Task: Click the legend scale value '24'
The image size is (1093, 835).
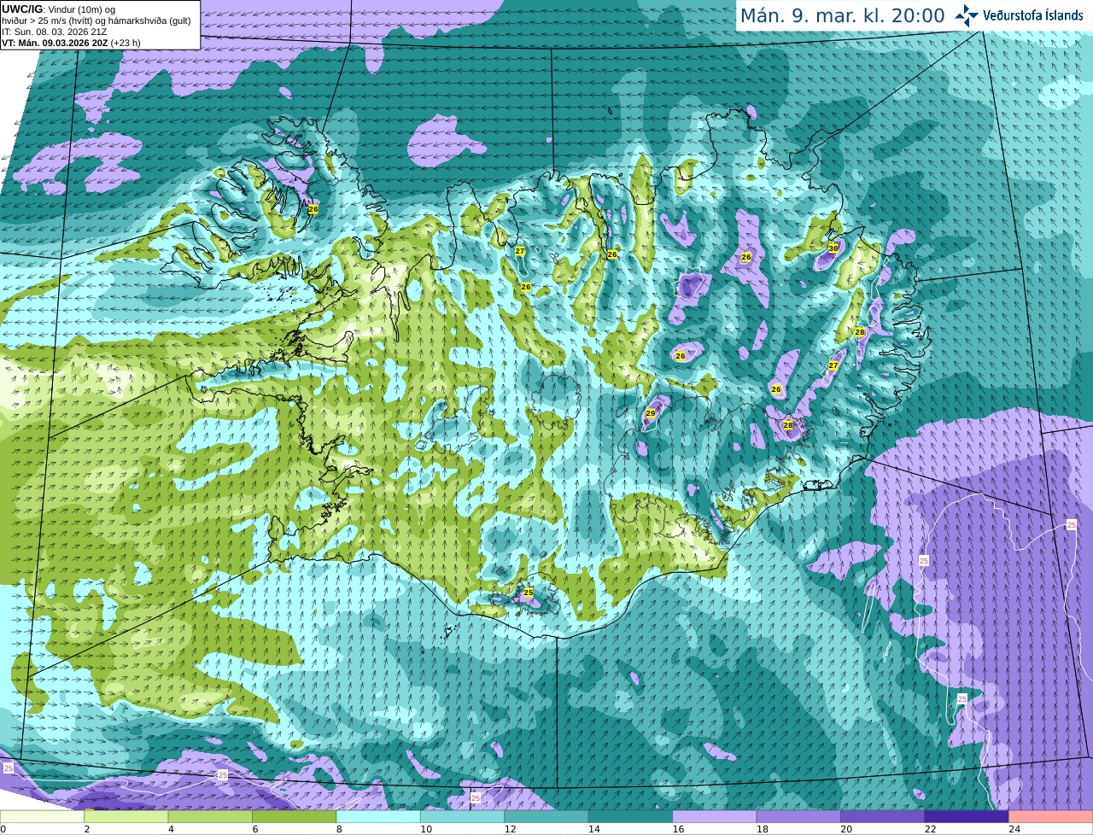Action: click(1014, 829)
